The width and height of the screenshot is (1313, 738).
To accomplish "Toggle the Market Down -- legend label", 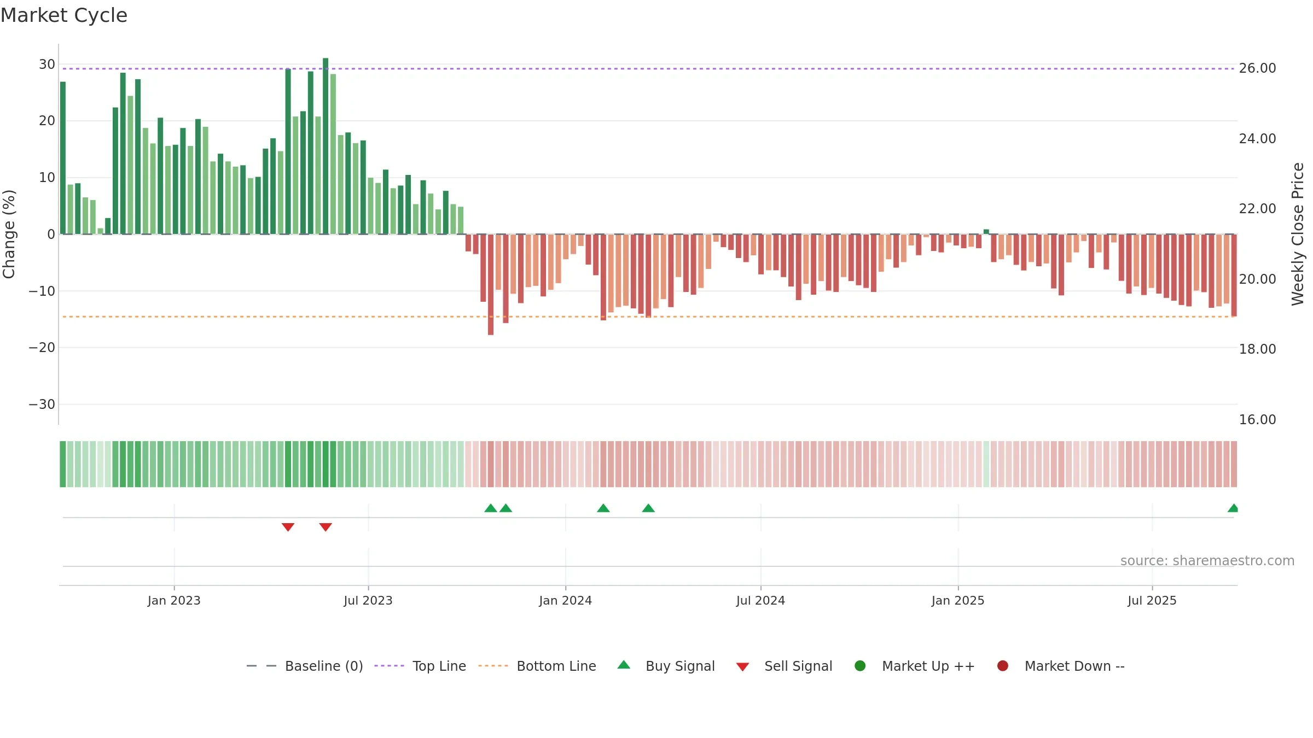I will tap(1074, 666).
